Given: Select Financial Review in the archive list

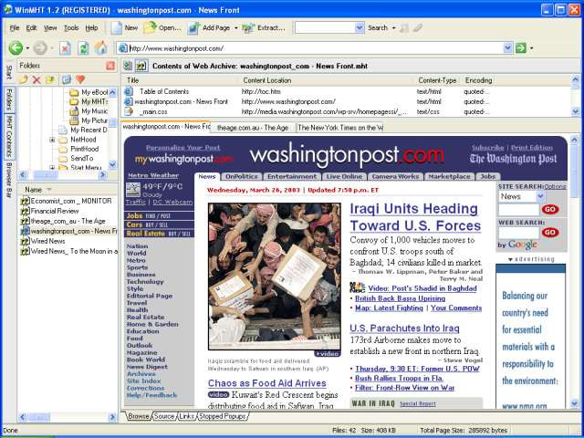Looking at the screenshot, I should click(55, 210).
